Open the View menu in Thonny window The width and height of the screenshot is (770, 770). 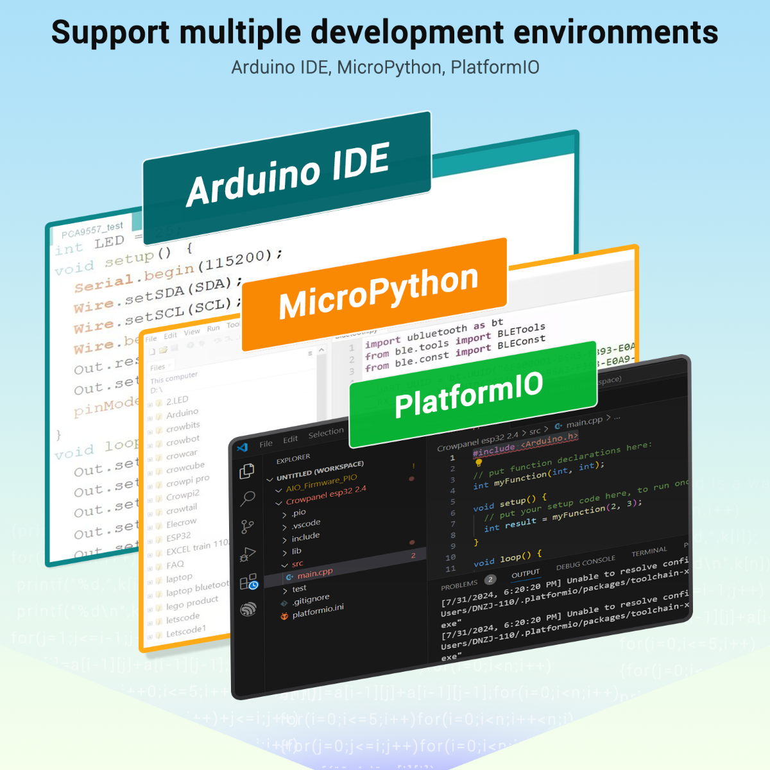point(192,332)
